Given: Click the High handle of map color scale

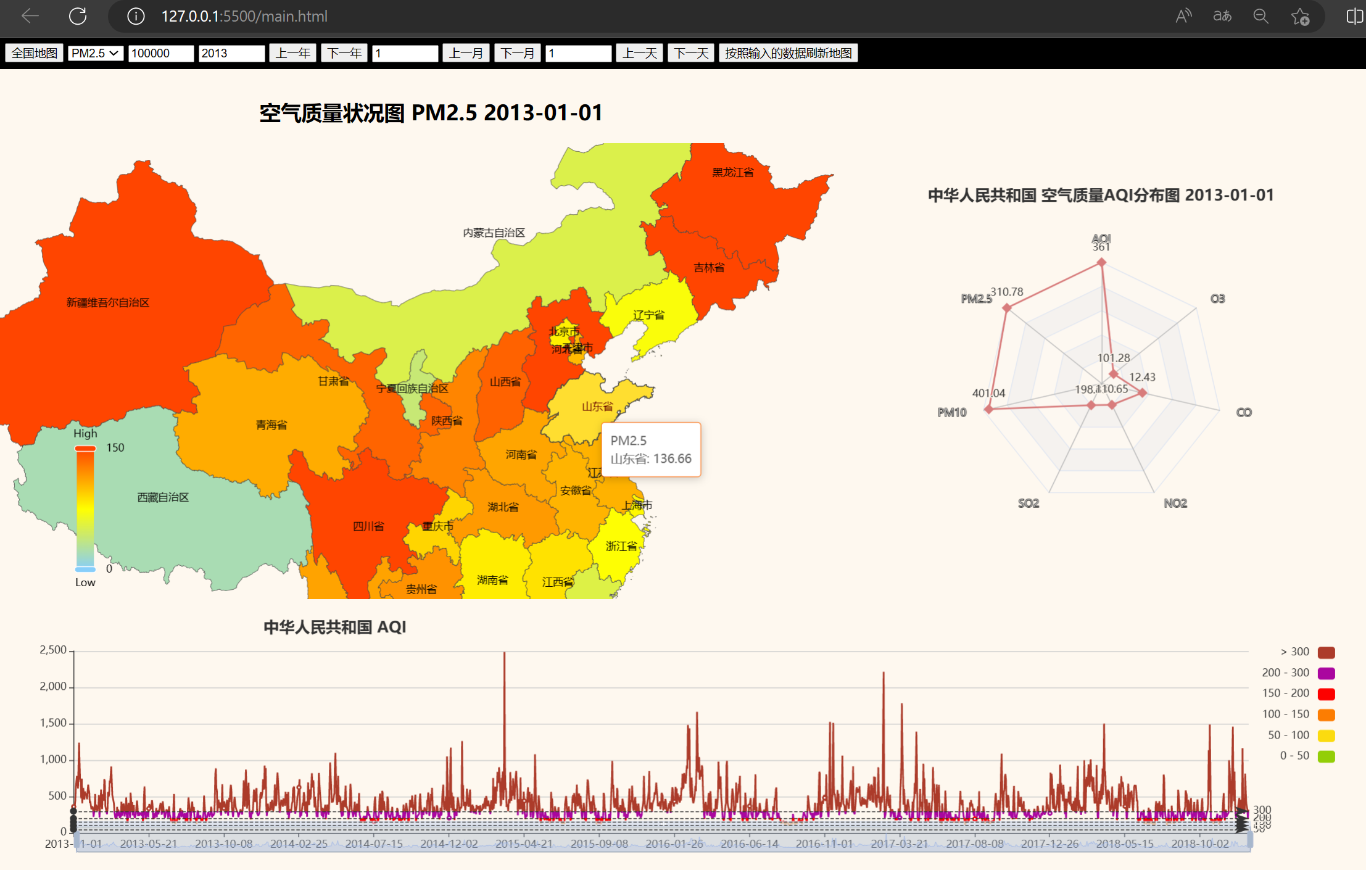Looking at the screenshot, I should click(x=85, y=449).
